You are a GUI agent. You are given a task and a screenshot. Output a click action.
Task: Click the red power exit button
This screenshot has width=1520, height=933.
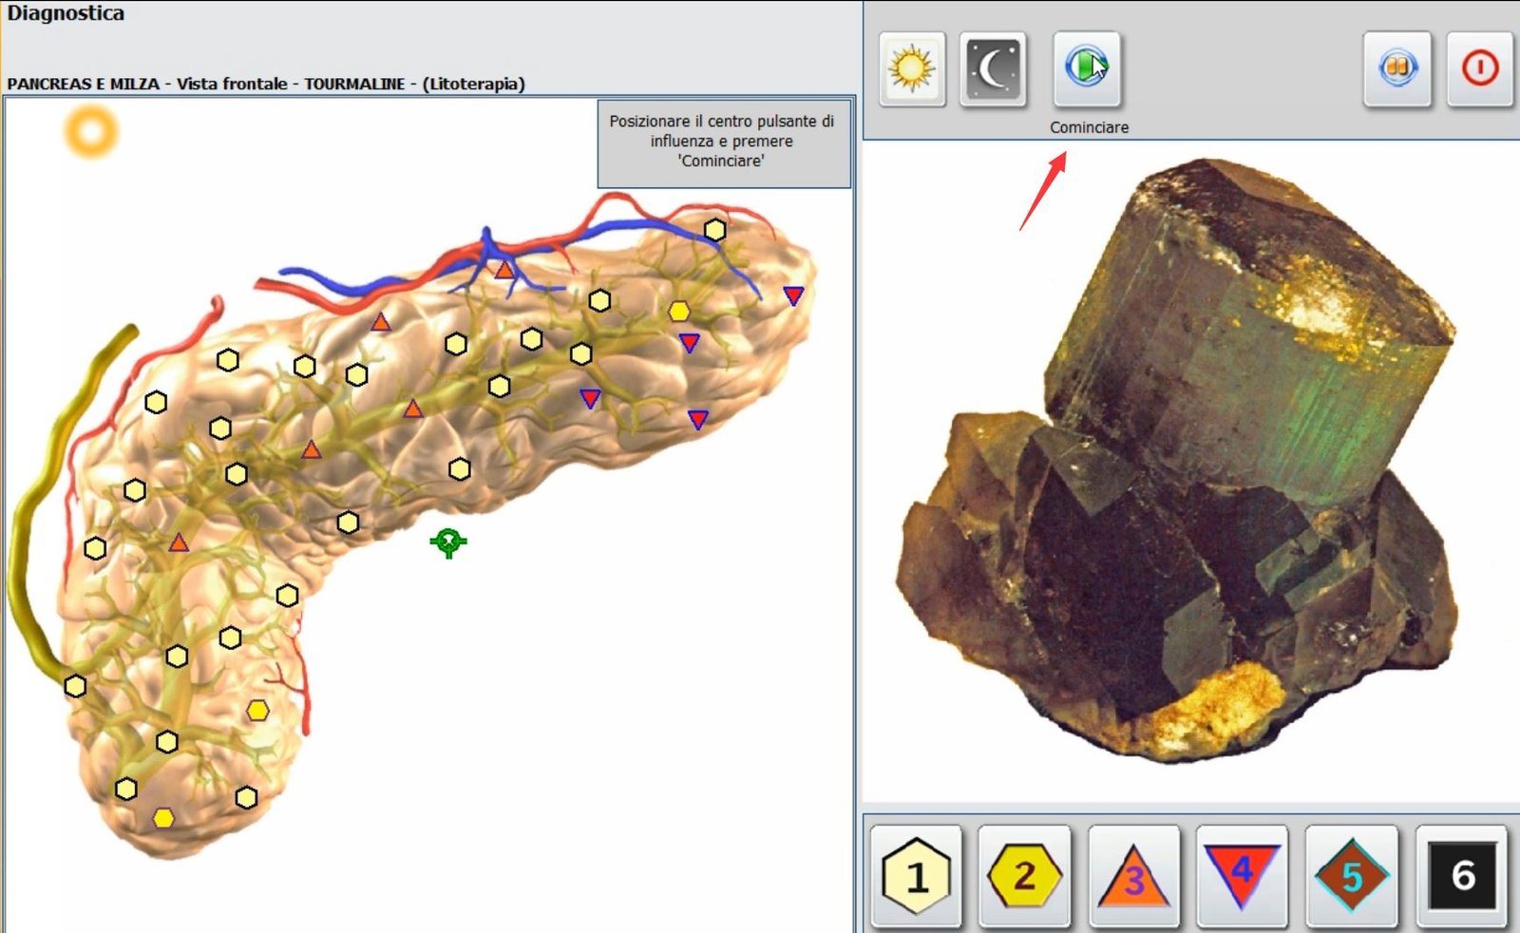click(1479, 68)
